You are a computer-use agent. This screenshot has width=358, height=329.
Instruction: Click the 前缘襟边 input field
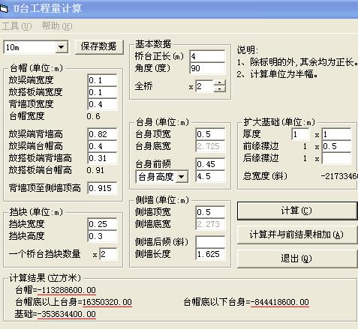(336, 146)
